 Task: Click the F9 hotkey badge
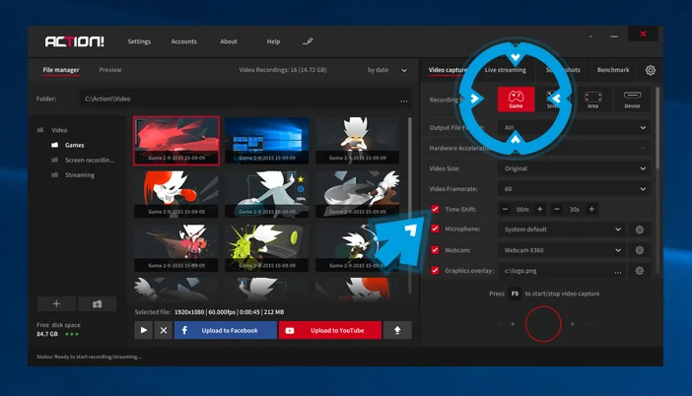click(x=515, y=294)
